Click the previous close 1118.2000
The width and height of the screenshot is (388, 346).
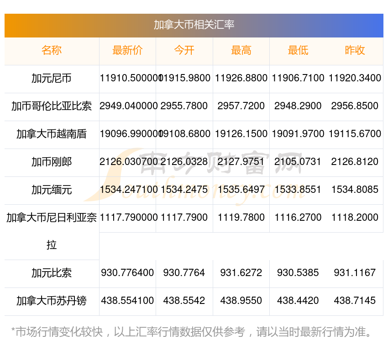tap(355, 218)
